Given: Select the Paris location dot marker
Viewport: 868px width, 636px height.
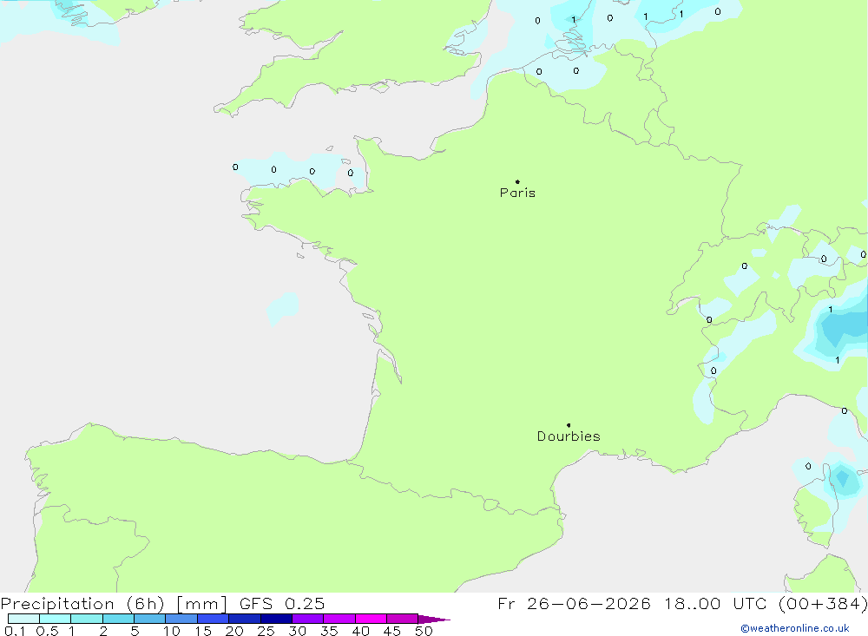Looking at the screenshot, I should click(x=517, y=181).
